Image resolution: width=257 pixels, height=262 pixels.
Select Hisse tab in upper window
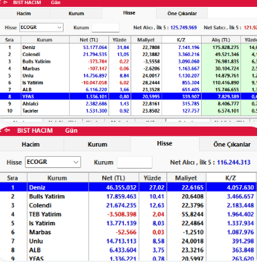(x=129, y=13)
